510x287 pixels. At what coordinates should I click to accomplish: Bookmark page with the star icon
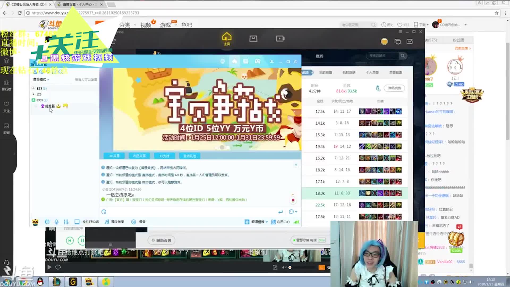(x=497, y=13)
